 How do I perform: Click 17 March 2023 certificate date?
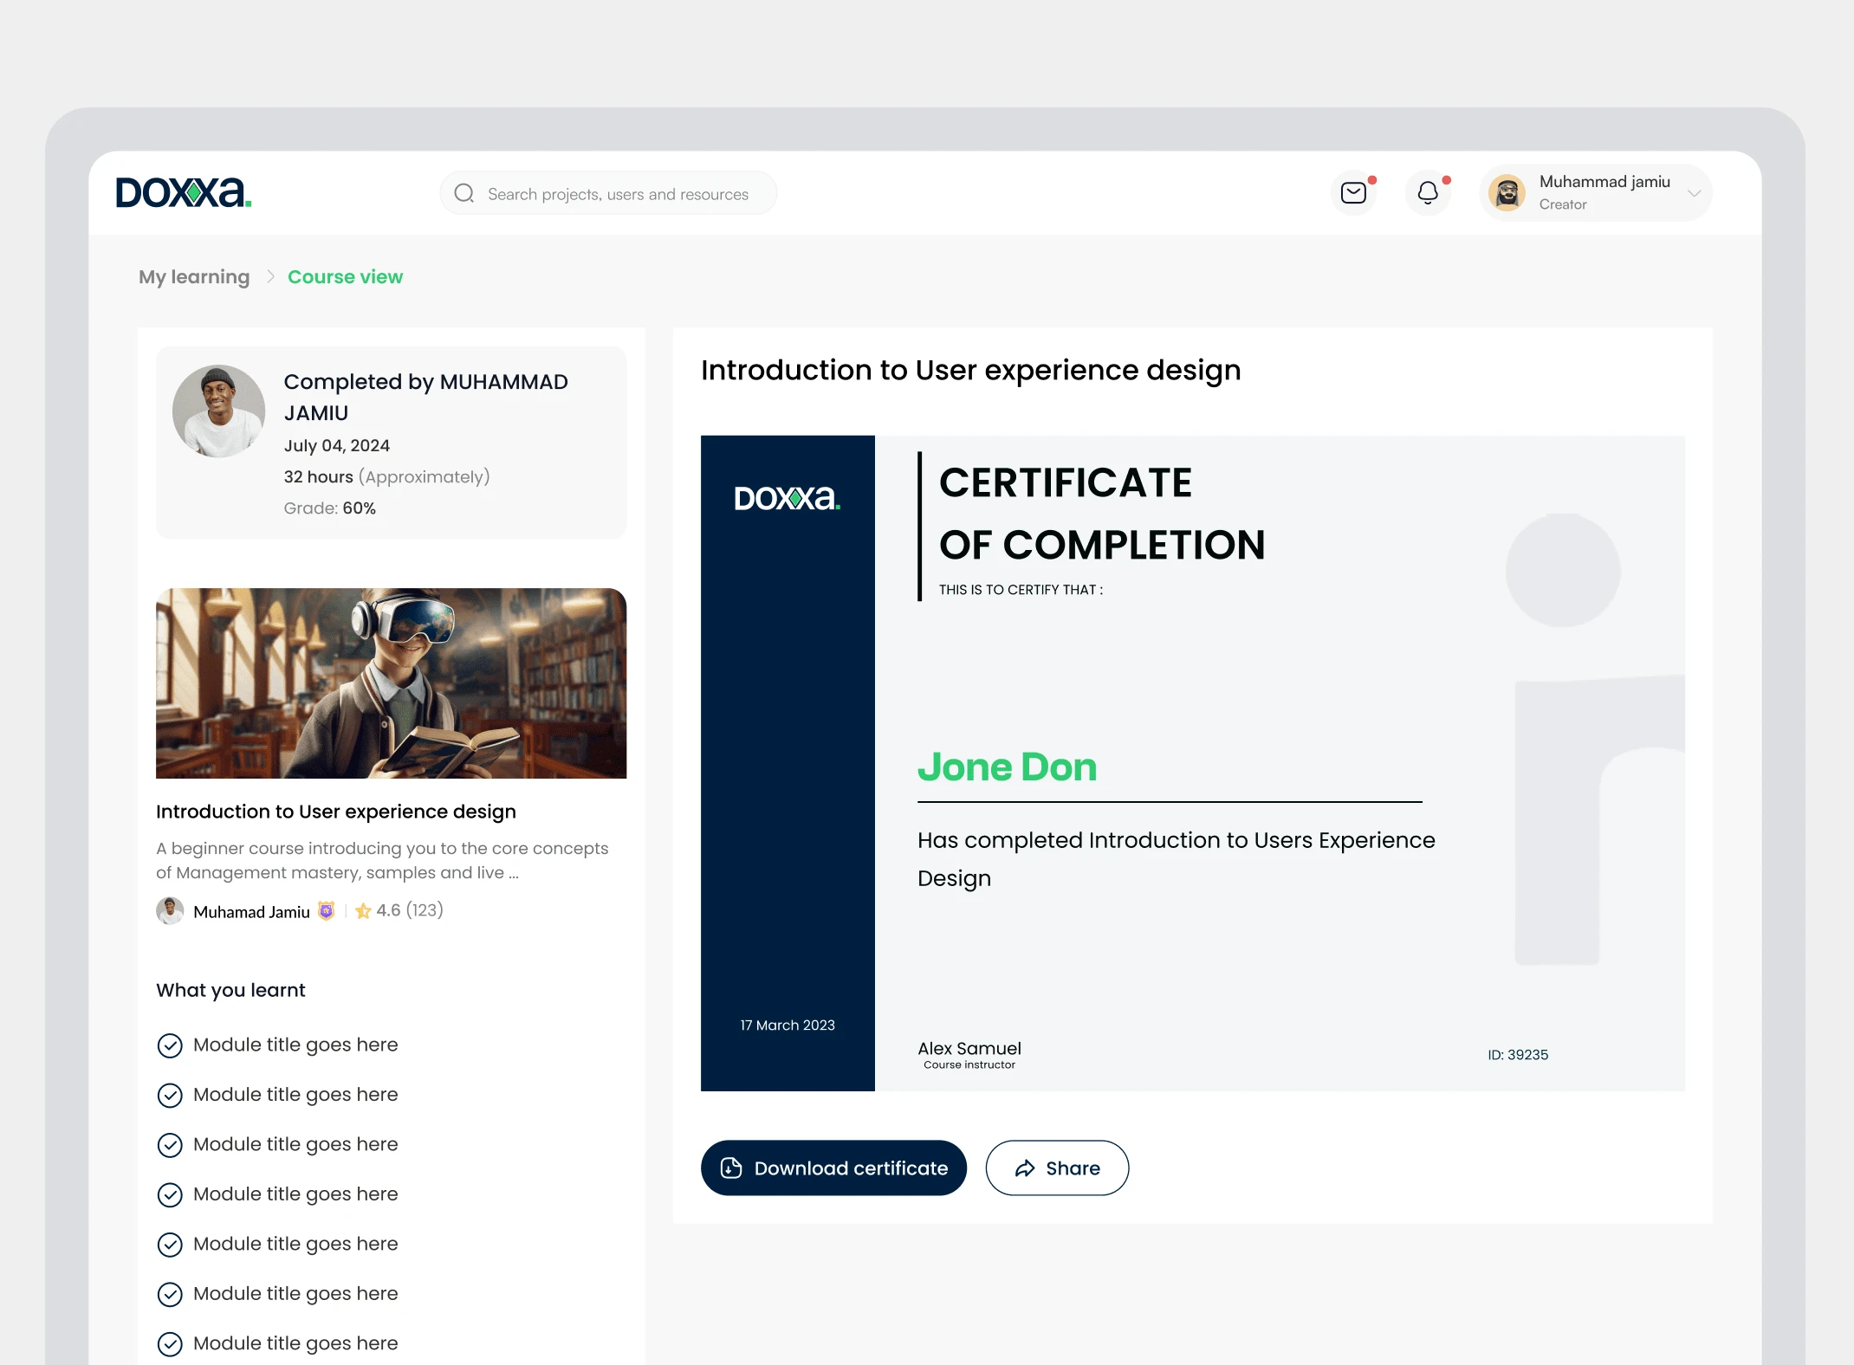pyautogui.click(x=788, y=1025)
